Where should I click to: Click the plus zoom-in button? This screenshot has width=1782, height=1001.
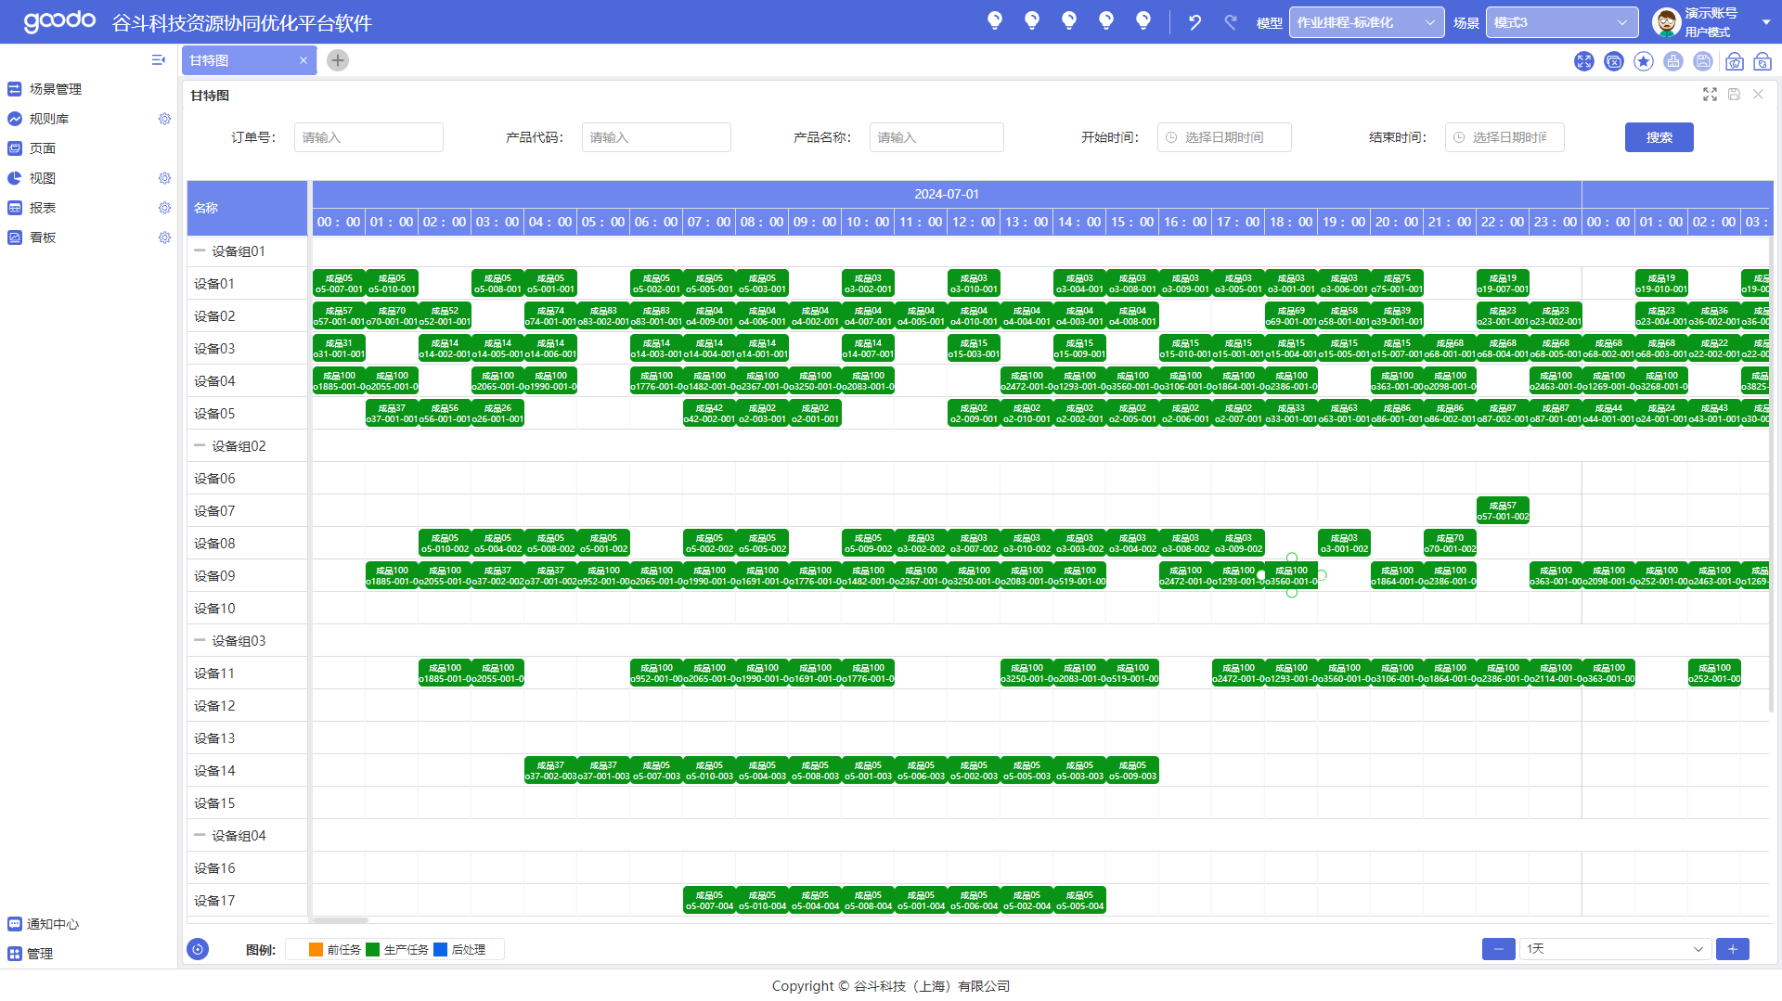(1732, 949)
